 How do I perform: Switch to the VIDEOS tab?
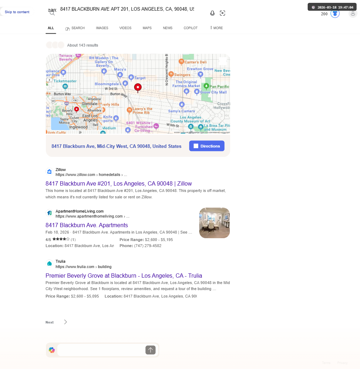[125, 28]
